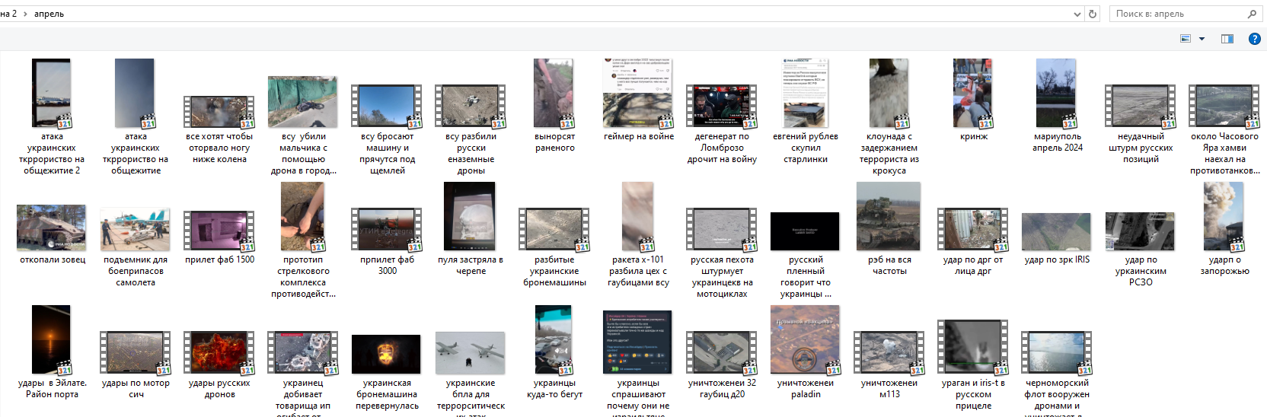Image resolution: width=1267 pixels, height=417 pixels.
Task: Select file 'удары в Эйлате. Район порта'
Action: (52, 352)
